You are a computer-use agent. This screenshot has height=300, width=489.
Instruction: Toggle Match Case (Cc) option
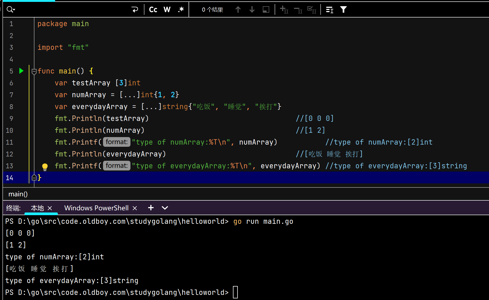(153, 10)
